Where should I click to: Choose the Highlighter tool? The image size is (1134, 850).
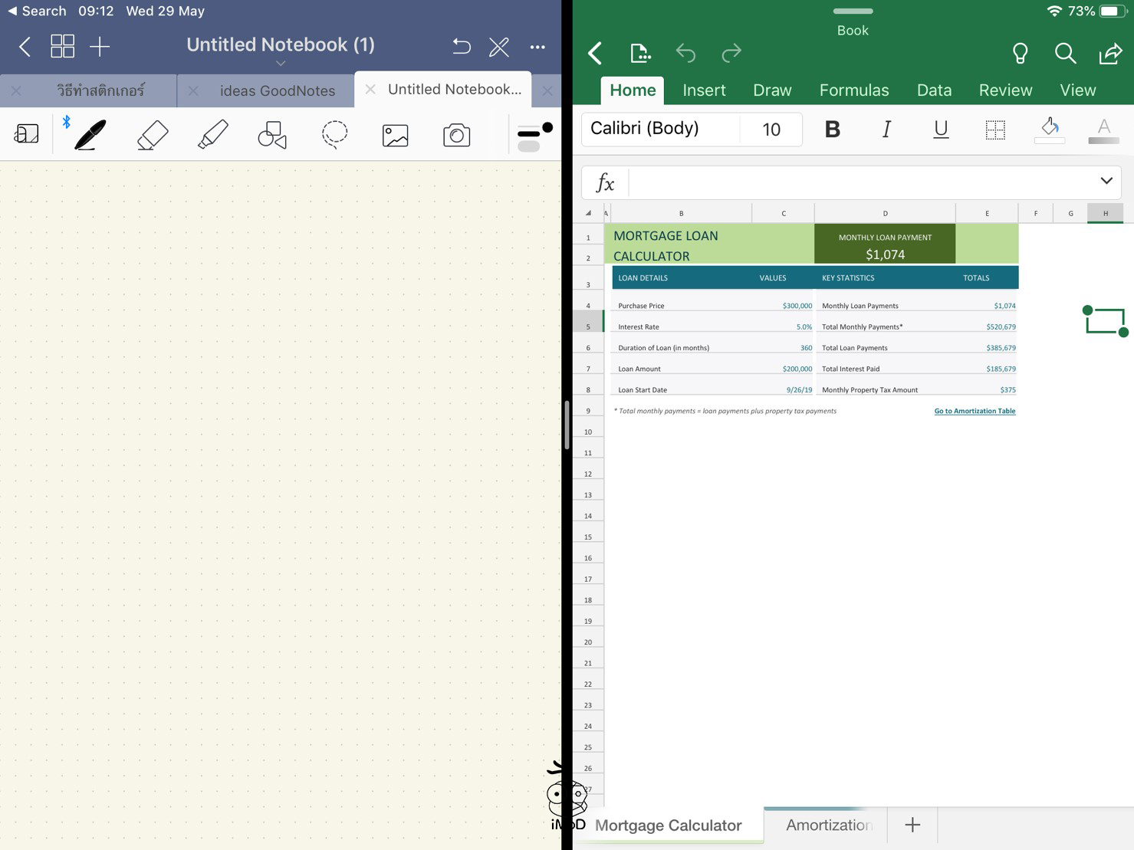(x=212, y=135)
